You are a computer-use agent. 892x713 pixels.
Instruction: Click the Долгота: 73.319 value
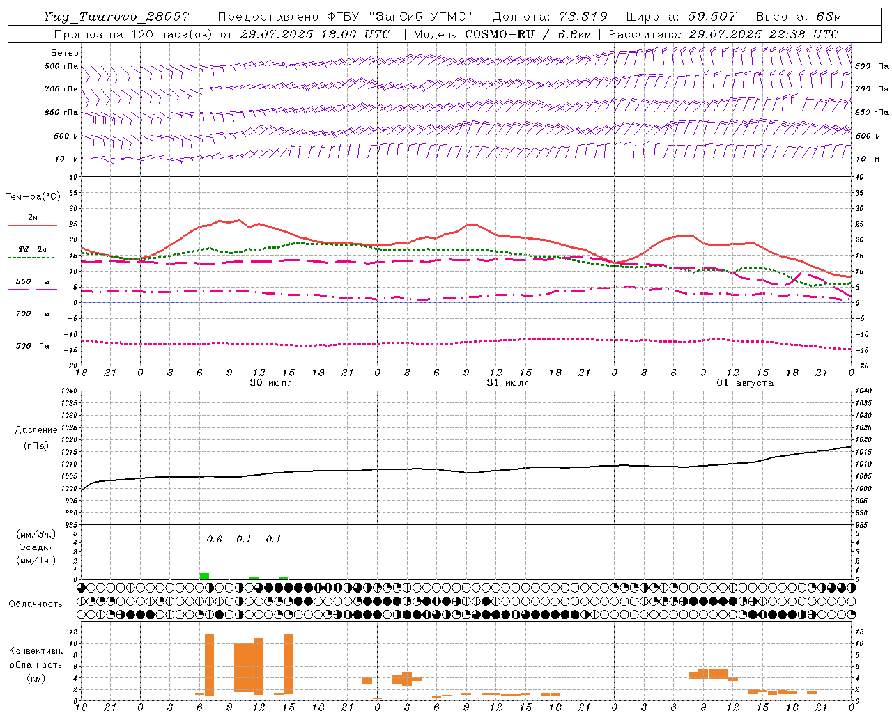pos(550,17)
